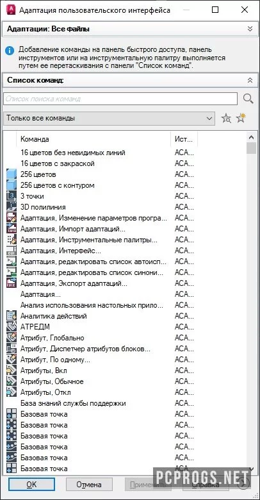
Task: Select 16 цветов без невидимых линий row
Action: (73, 153)
